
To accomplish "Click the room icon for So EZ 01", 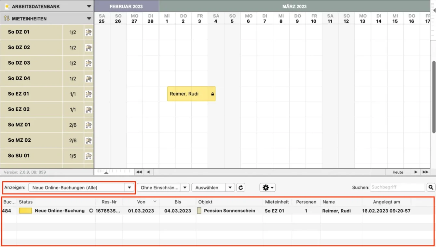I will (89, 94).
